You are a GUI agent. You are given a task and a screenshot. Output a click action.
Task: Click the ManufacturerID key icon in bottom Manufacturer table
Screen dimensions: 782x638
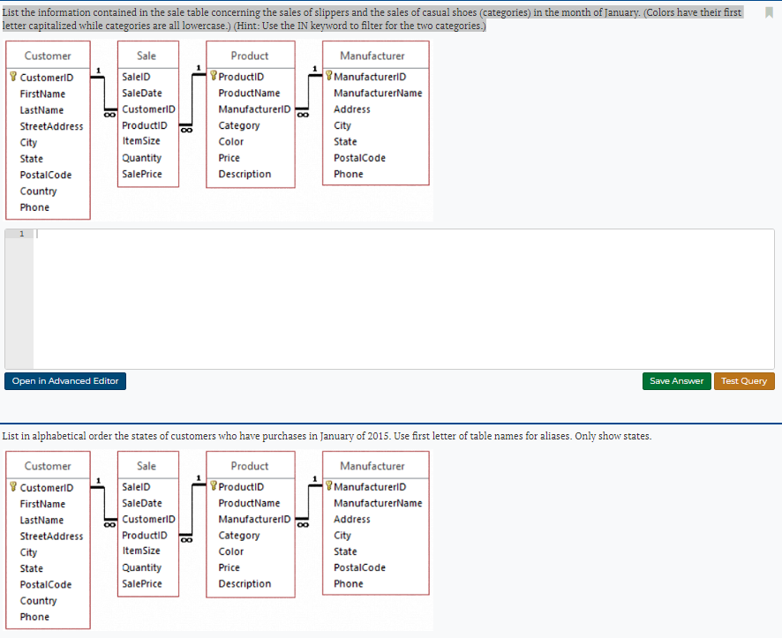click(328, 486)
